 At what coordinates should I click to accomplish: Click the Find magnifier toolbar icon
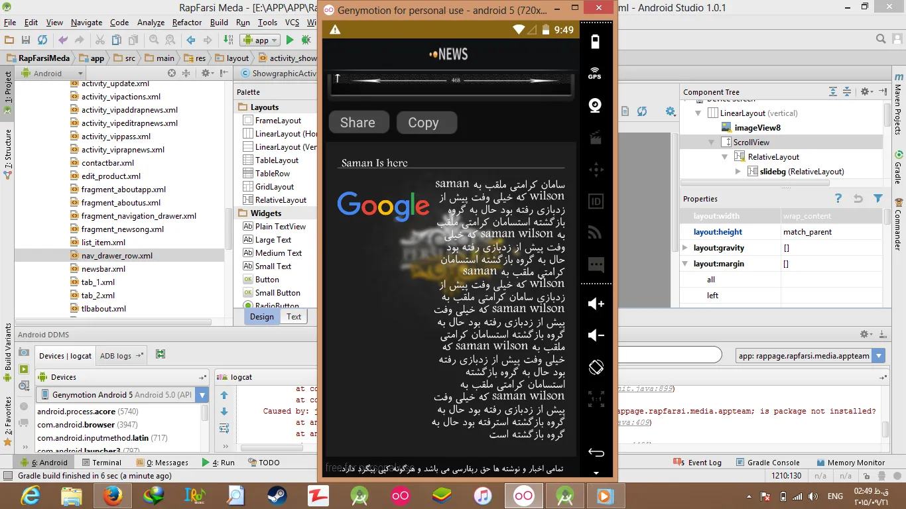[153, 40]
